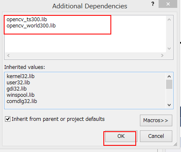Click the horizontal scroll right arrow
Image resolution: width=181 pixels, height=152 pixels.
(x=162, y=56)
